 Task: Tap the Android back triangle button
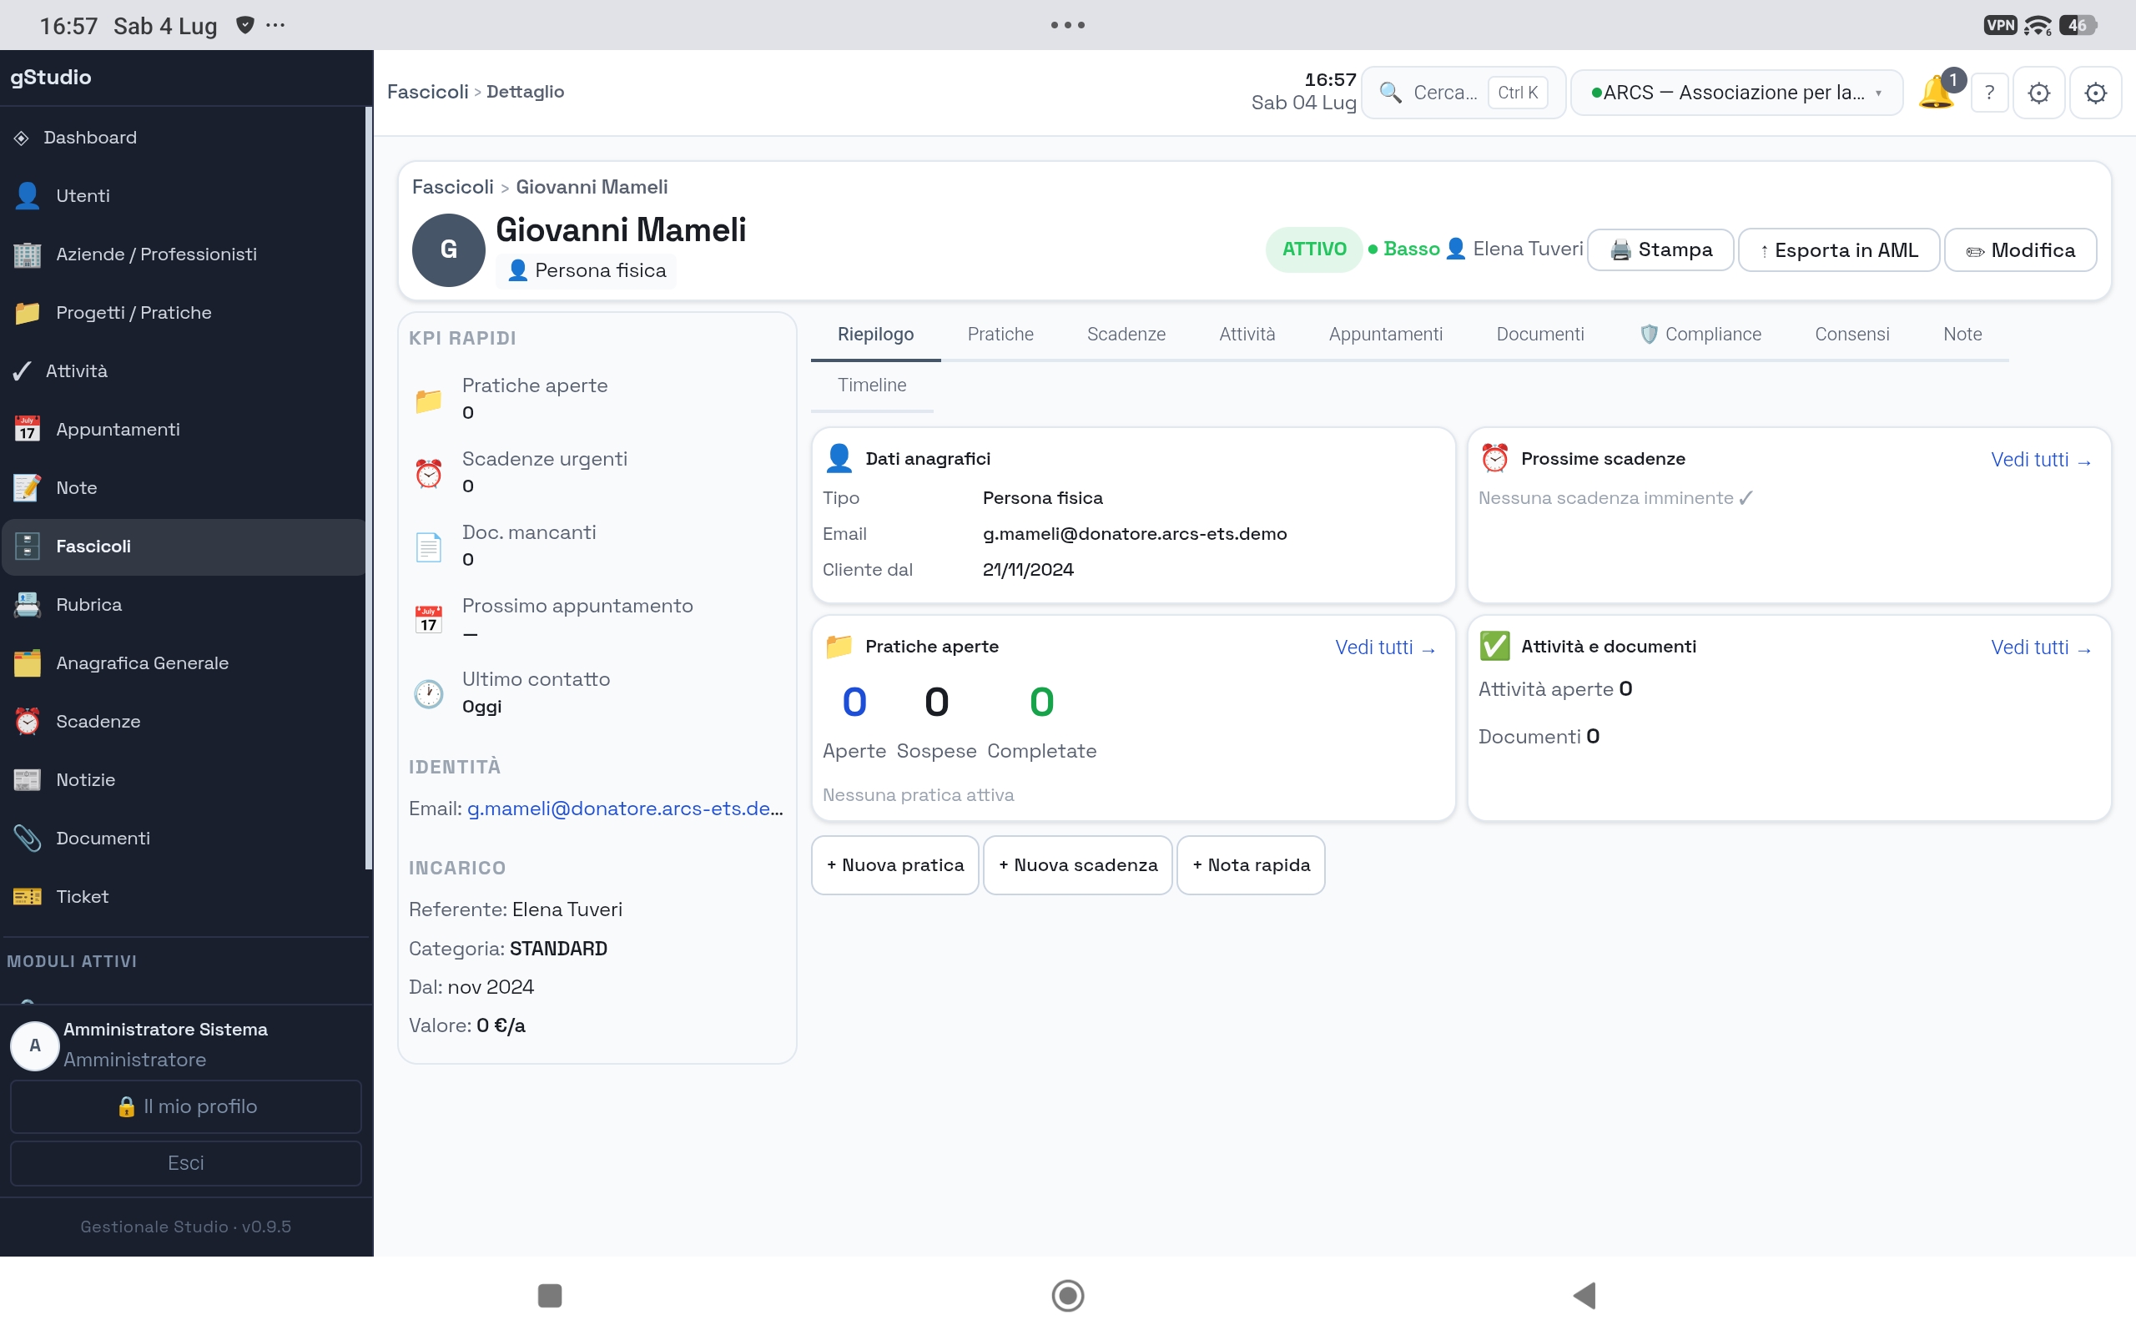pos(1585,1296)
